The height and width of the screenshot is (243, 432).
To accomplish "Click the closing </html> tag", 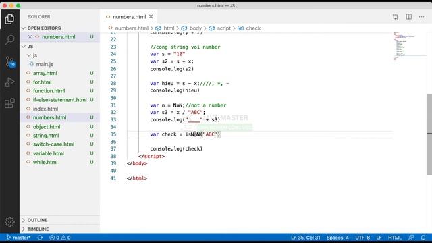I will (136, 178).
